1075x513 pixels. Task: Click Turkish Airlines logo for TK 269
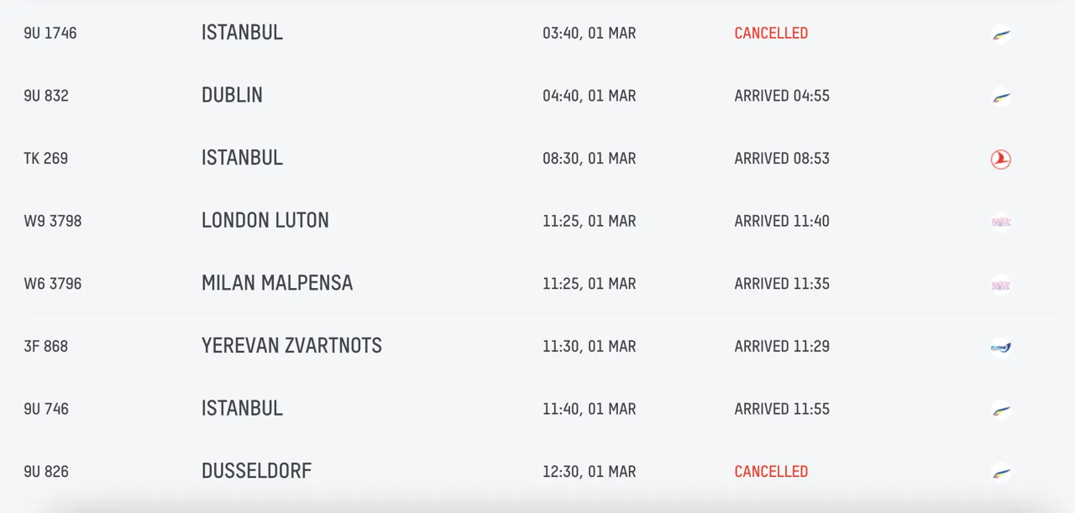click(x=1000, y=160)
